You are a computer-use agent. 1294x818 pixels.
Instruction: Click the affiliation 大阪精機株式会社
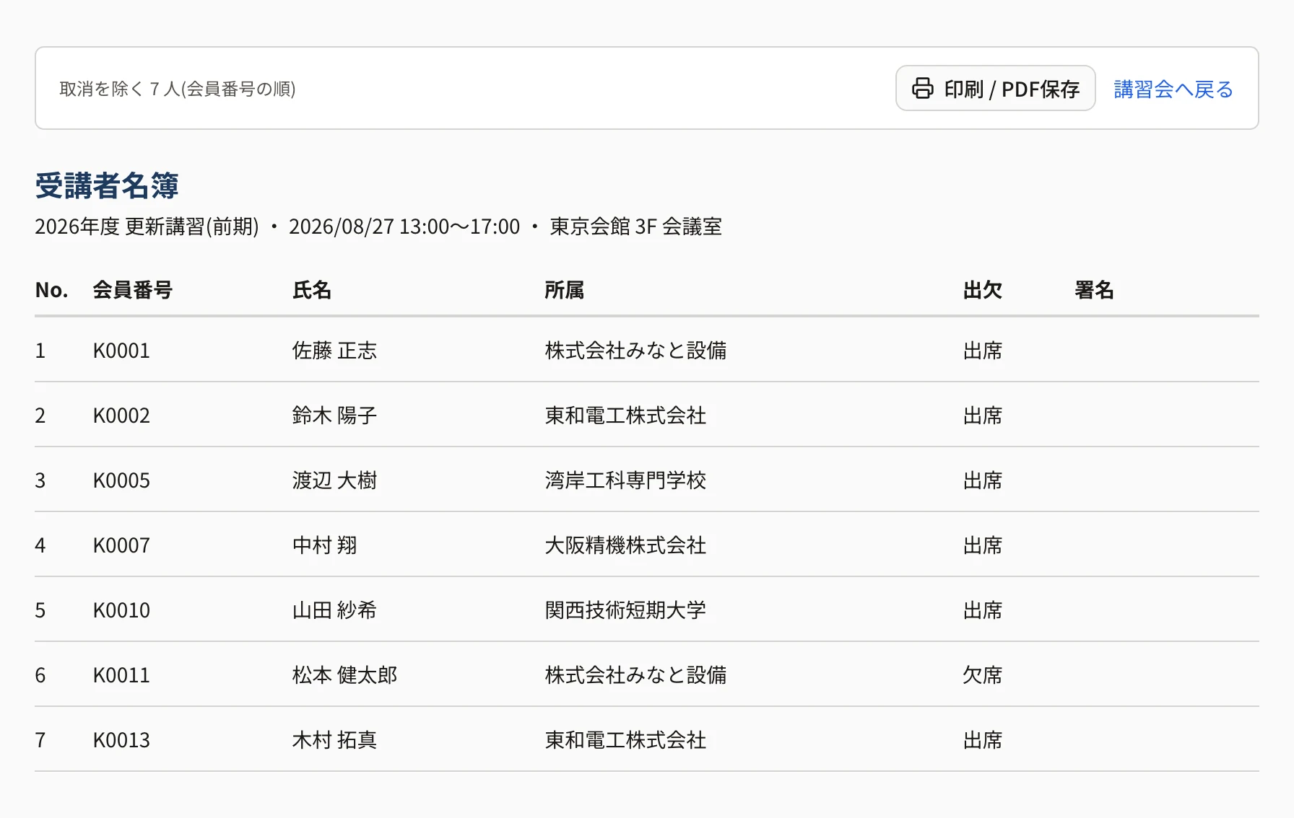point(625,545)
